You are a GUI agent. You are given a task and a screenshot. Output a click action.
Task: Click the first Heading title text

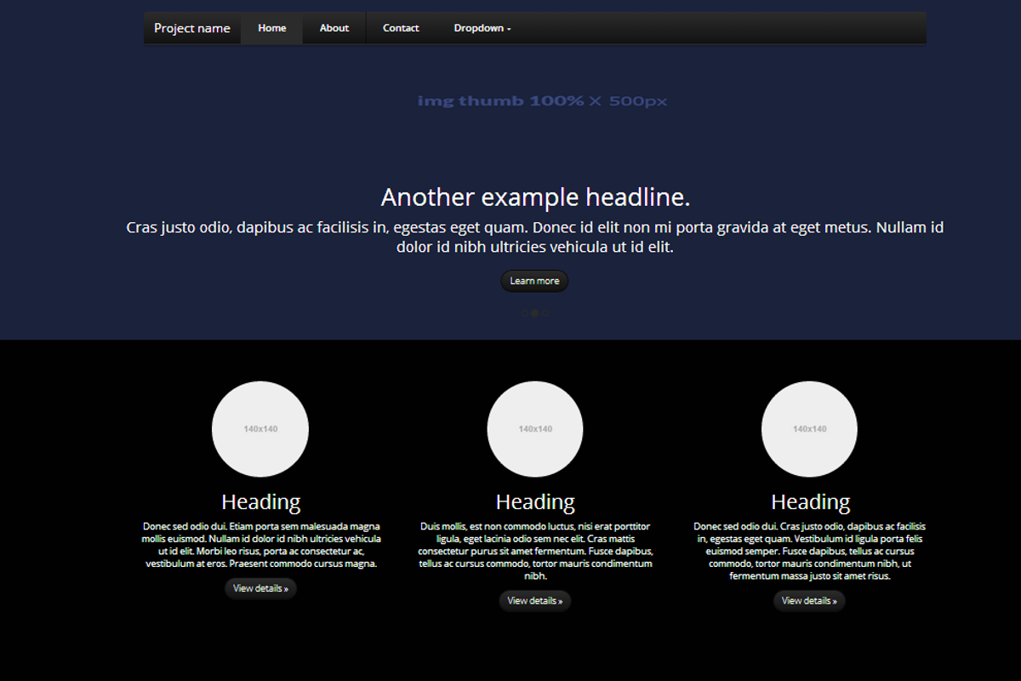(x=260, y=501)
